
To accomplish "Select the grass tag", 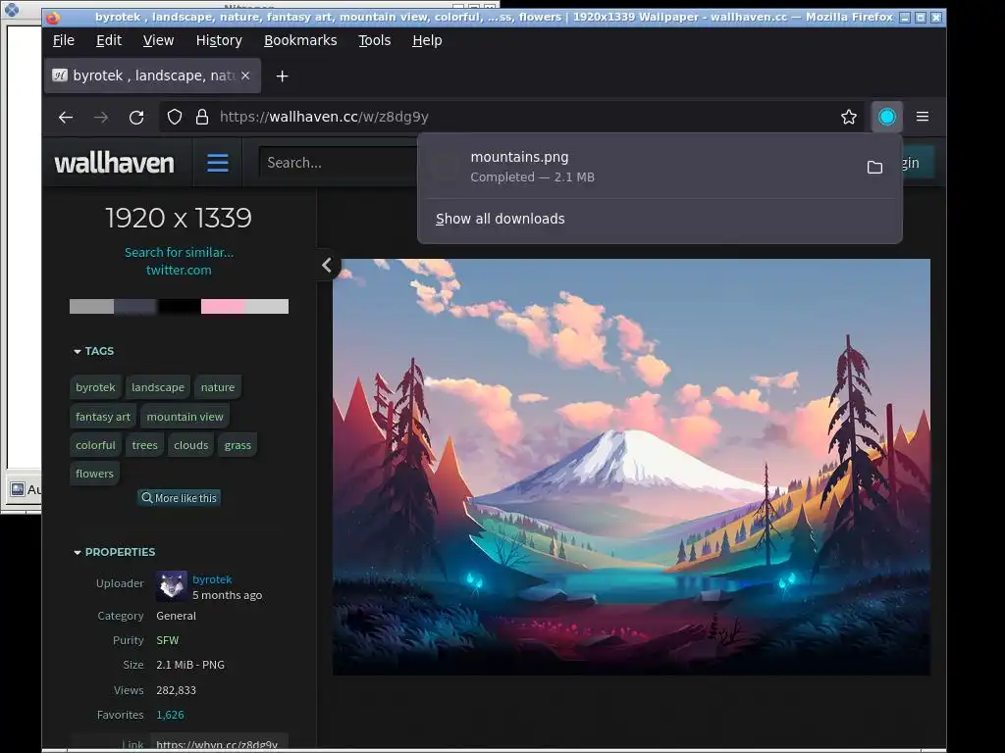I will click(238, 445).
